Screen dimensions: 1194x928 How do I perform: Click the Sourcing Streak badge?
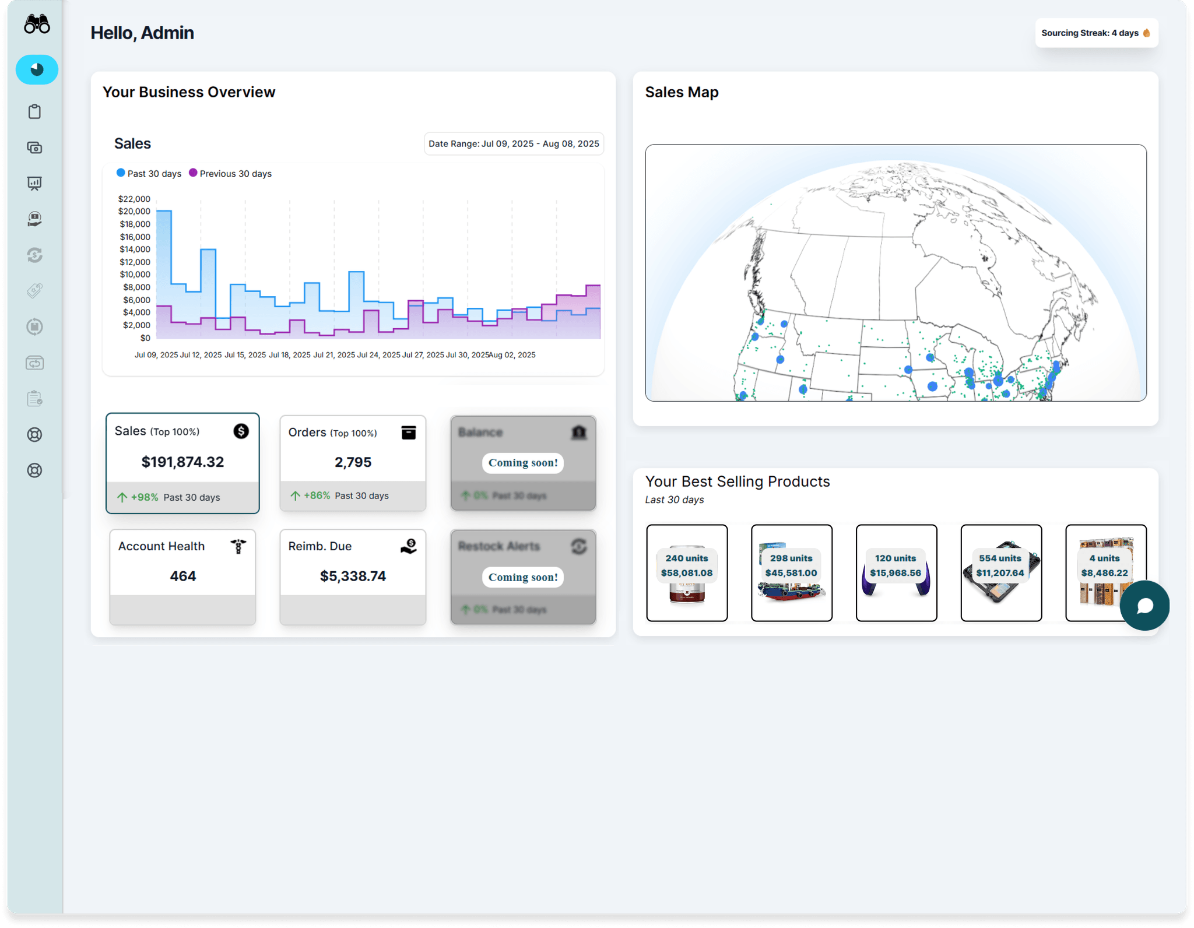click(x=1095, y=33)
